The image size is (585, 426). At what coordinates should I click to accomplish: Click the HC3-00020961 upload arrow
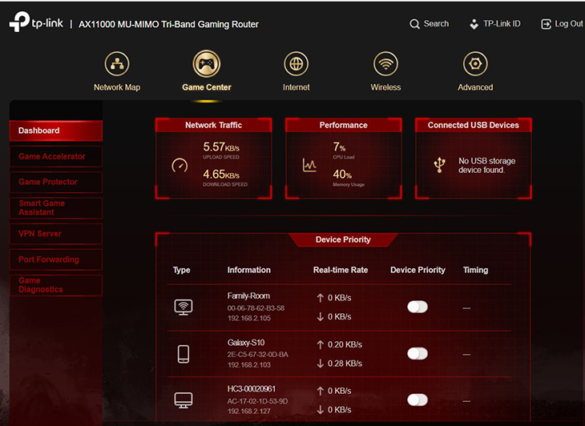[320, 391]
